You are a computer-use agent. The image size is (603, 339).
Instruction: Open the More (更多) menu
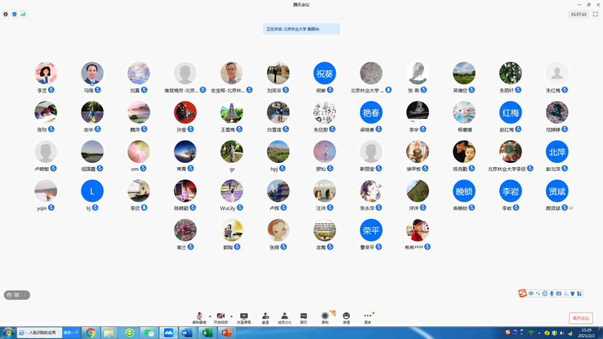point(368,317)
